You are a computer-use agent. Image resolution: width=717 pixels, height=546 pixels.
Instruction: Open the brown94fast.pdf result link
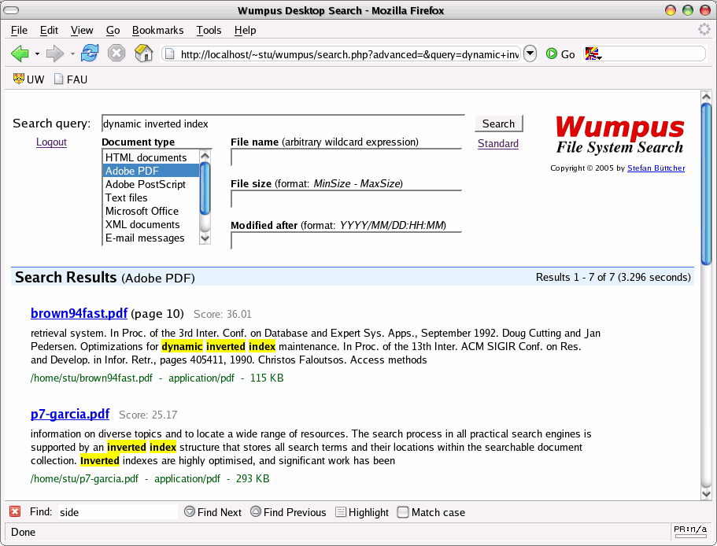click(x=79, y=313)
